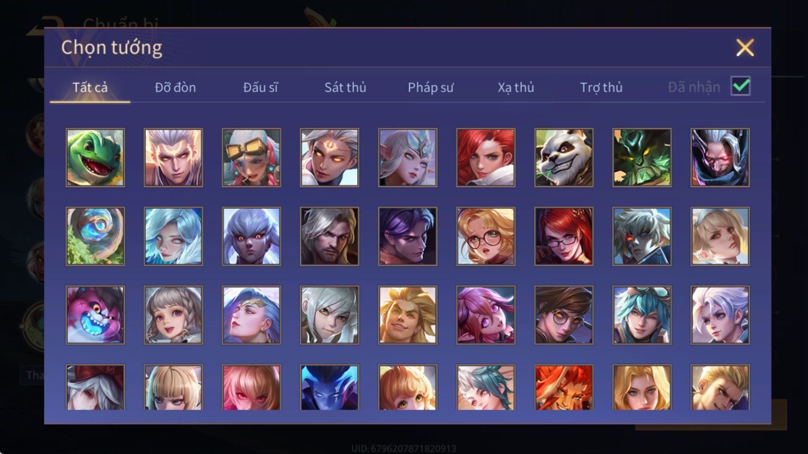Image resolution: width=808 pixels, height=454 pixels.
Task: View the Trợ thủ tab
Action: tap(601, 87)
